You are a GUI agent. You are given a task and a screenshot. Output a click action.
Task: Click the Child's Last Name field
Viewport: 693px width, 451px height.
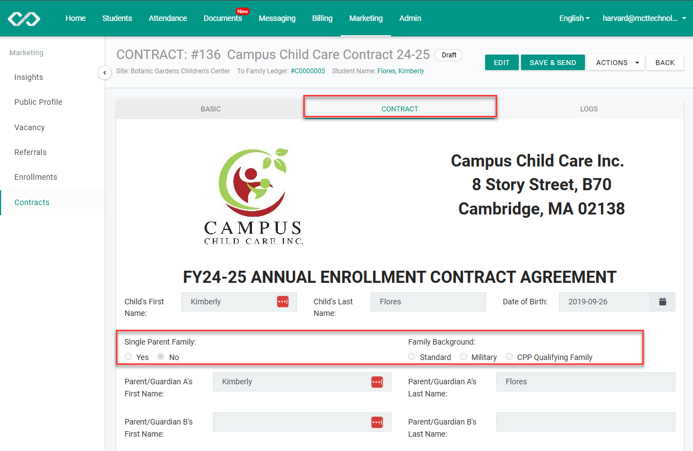tap(428, 302)
